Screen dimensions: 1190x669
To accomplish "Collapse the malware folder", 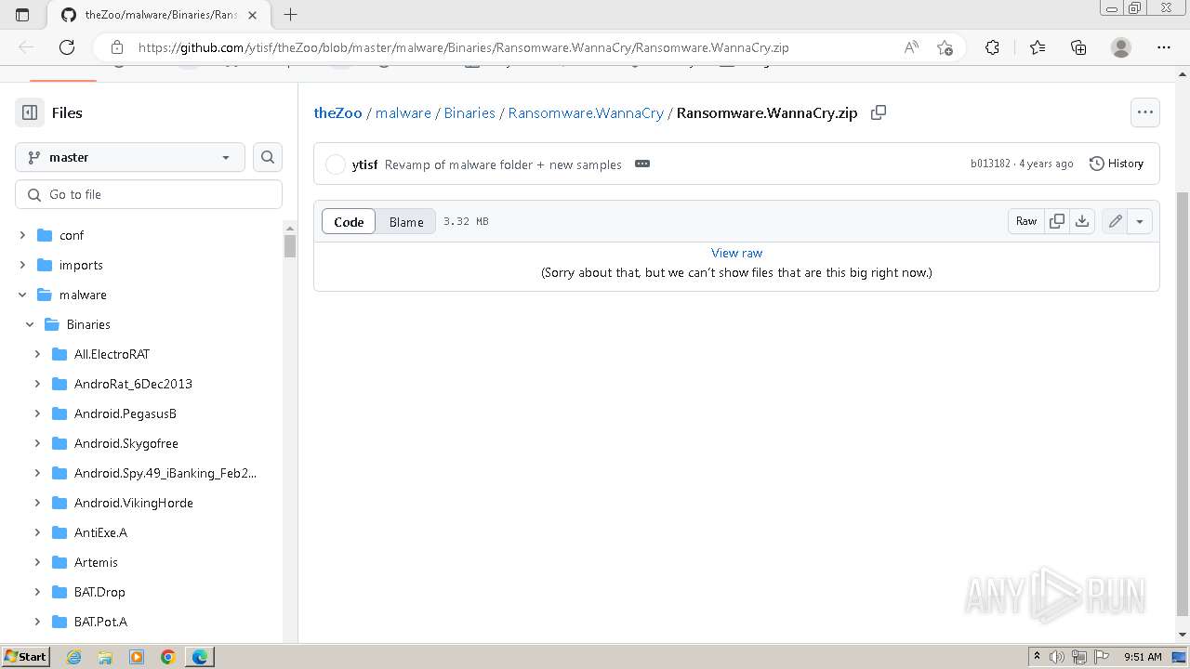I will tap(22, 295).
